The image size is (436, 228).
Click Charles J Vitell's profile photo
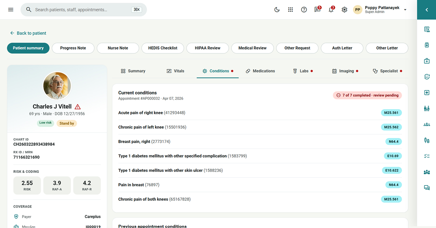(x=57, y=86)
